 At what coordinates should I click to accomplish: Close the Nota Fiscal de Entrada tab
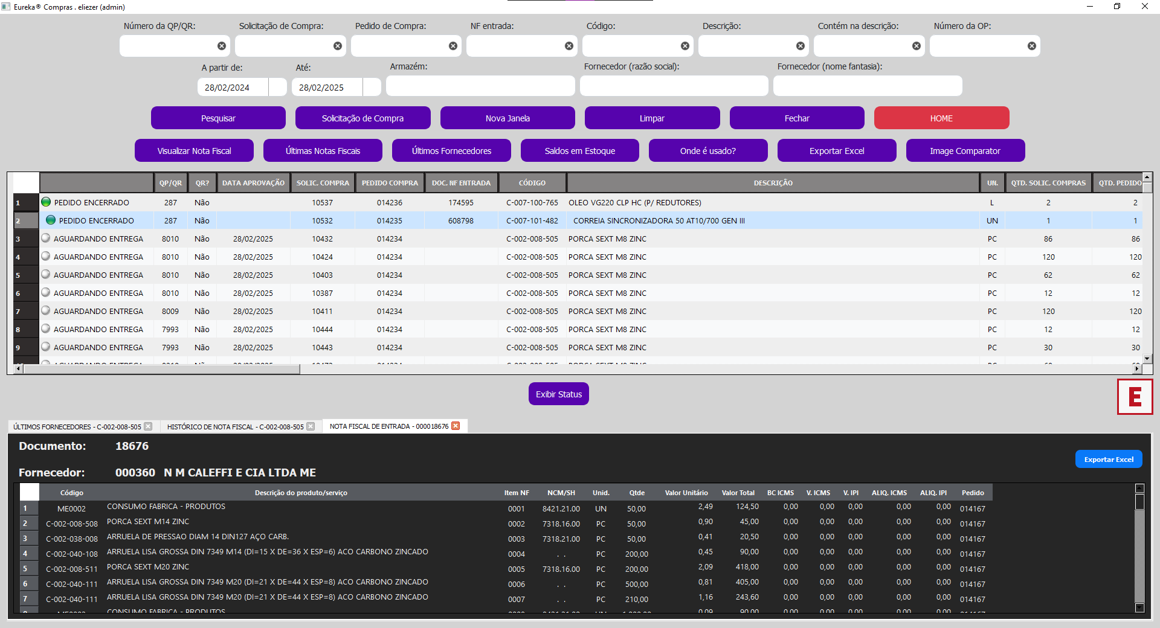coord(456,426)
